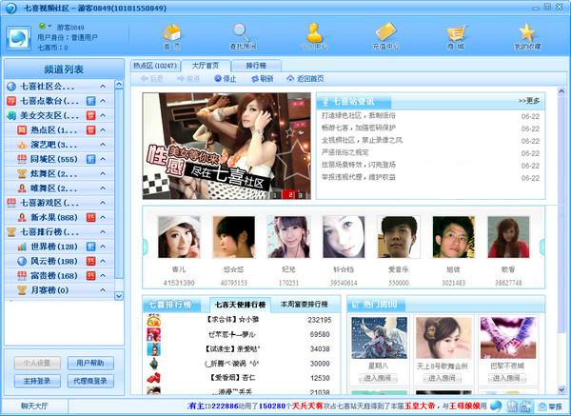Click the user avatar logo at top left
Screen dimensions: 571x416
(19, 38)
